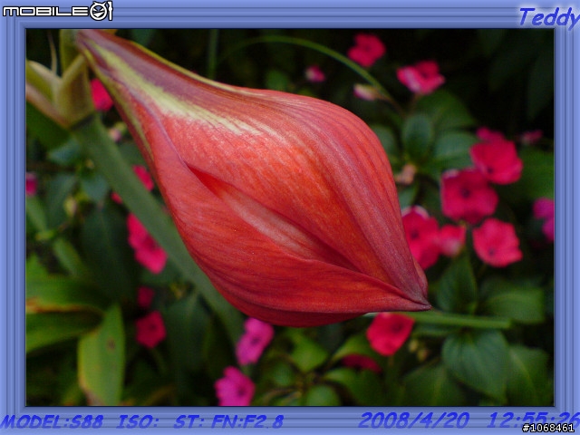Click the Mobile01 logo
The height and width of the screenshot is (435, 580).
57,11
